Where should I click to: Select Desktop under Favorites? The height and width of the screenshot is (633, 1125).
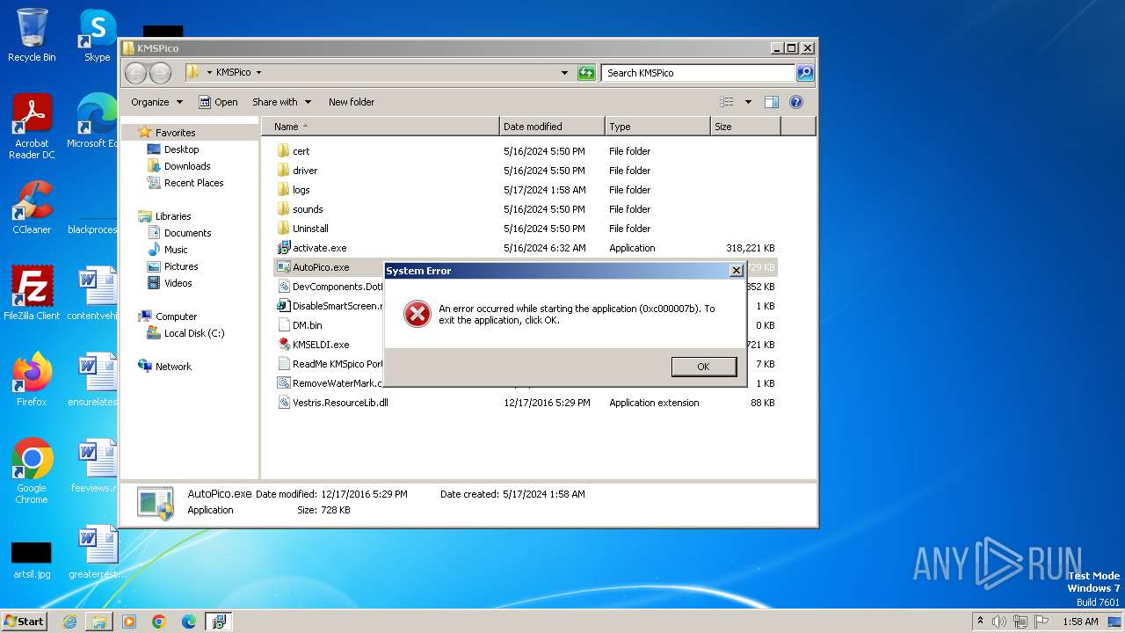[181, 149]
